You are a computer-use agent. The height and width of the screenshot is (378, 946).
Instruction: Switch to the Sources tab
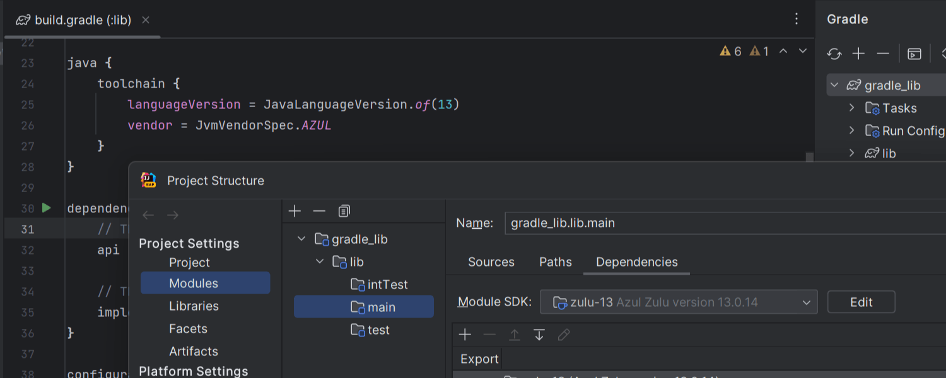click(x=491, y=261)
